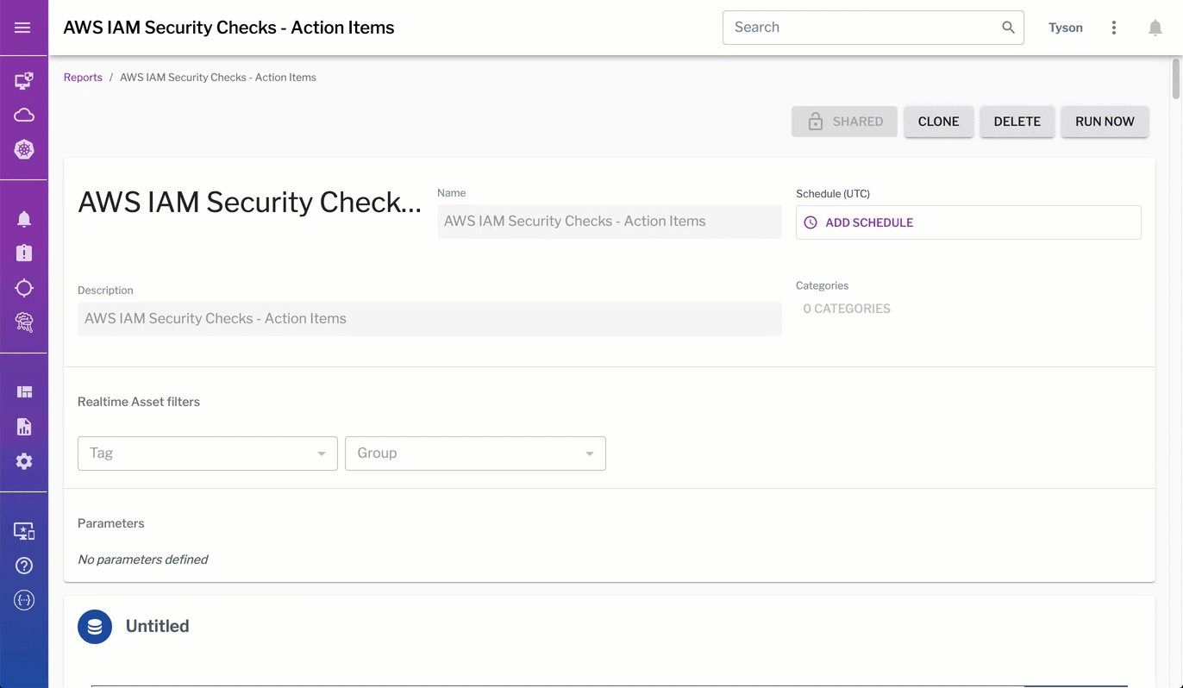The width and height of the screenshot is (1183, 688).
Task: Click the clock icon in Add Schedule
Action: (x=811, y=222)
